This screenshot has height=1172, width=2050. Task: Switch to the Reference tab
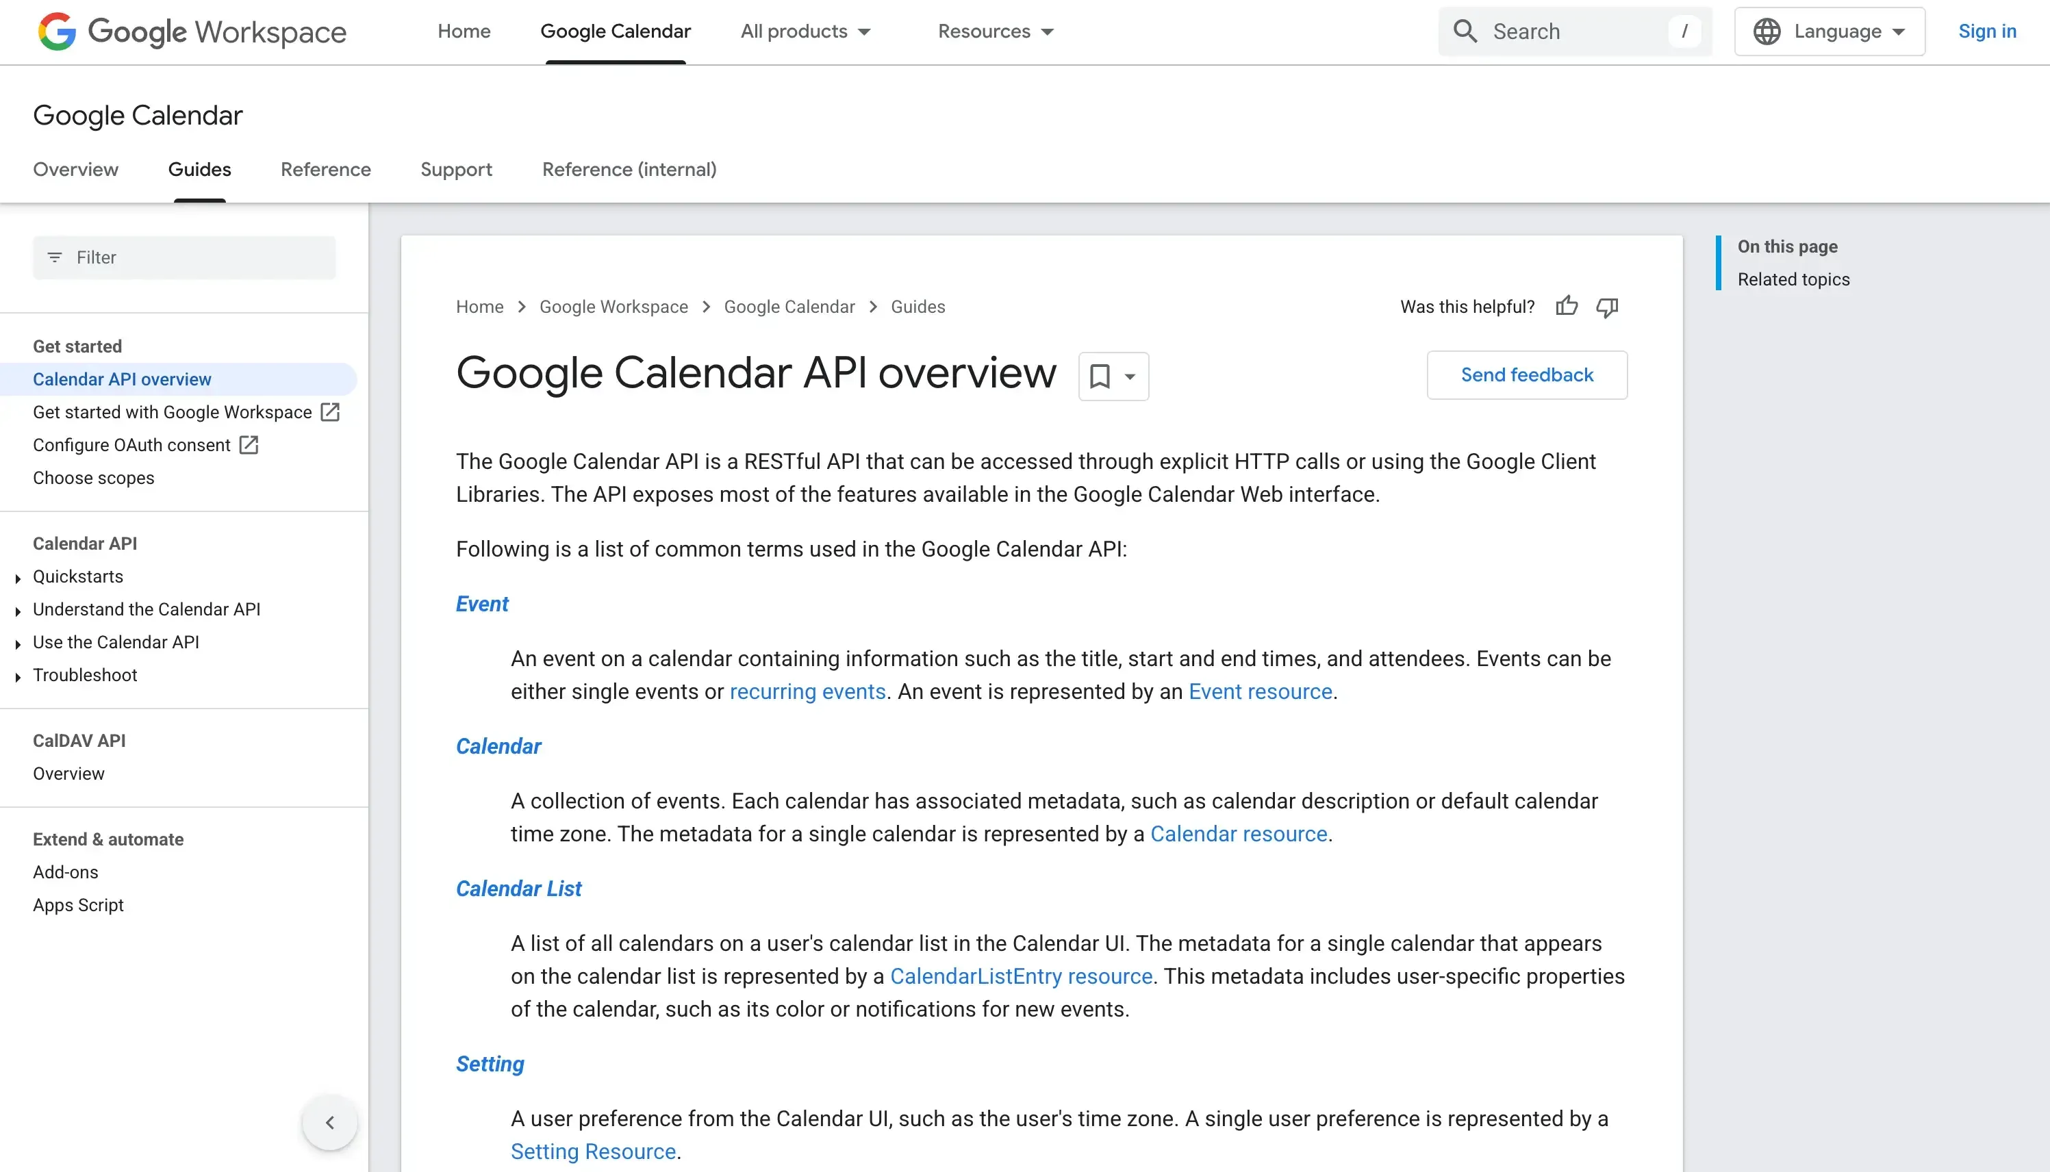pyautogui.click(x=325, y=170)
